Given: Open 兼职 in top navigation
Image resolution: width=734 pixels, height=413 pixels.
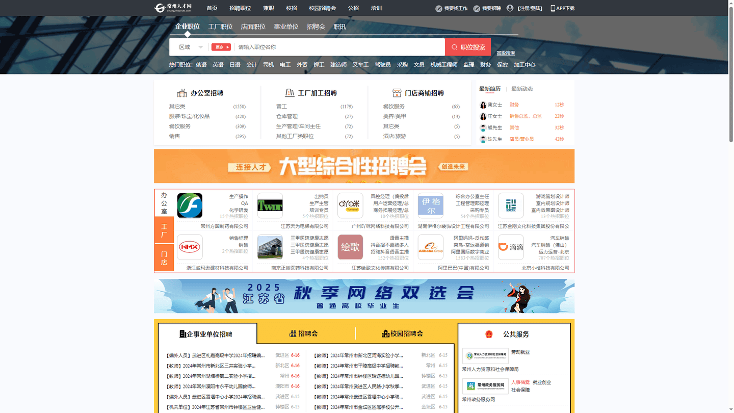Looking at the screenshot, I should tap(269, 8).
